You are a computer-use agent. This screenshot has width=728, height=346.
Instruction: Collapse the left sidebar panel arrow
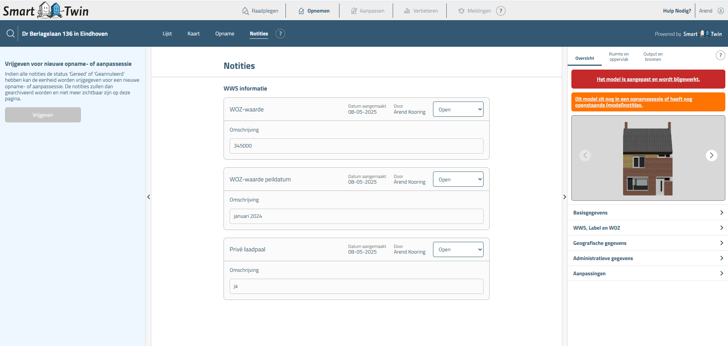click(x=149, y=197)
